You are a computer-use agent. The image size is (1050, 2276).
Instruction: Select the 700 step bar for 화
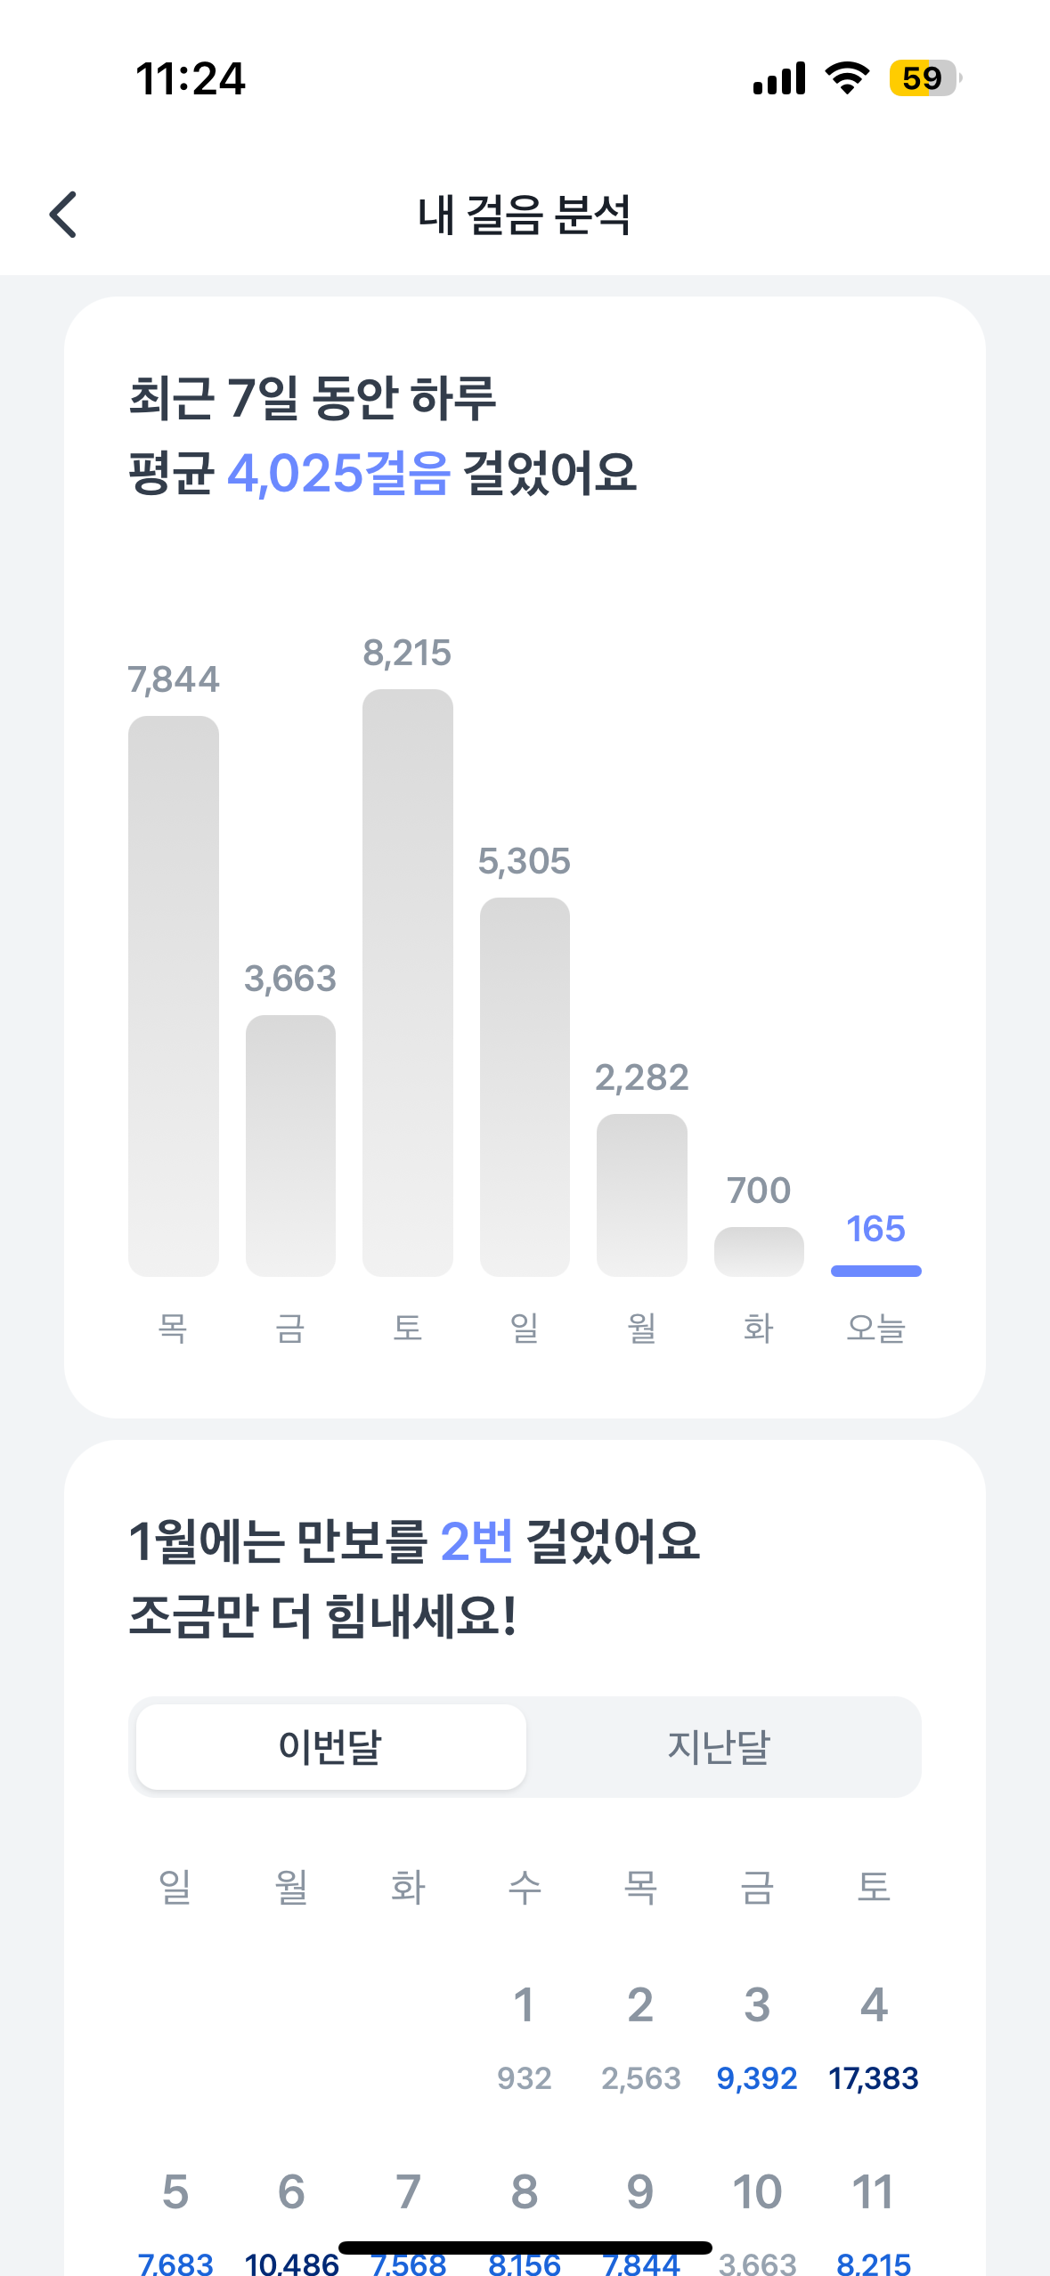click(759, 1251)
